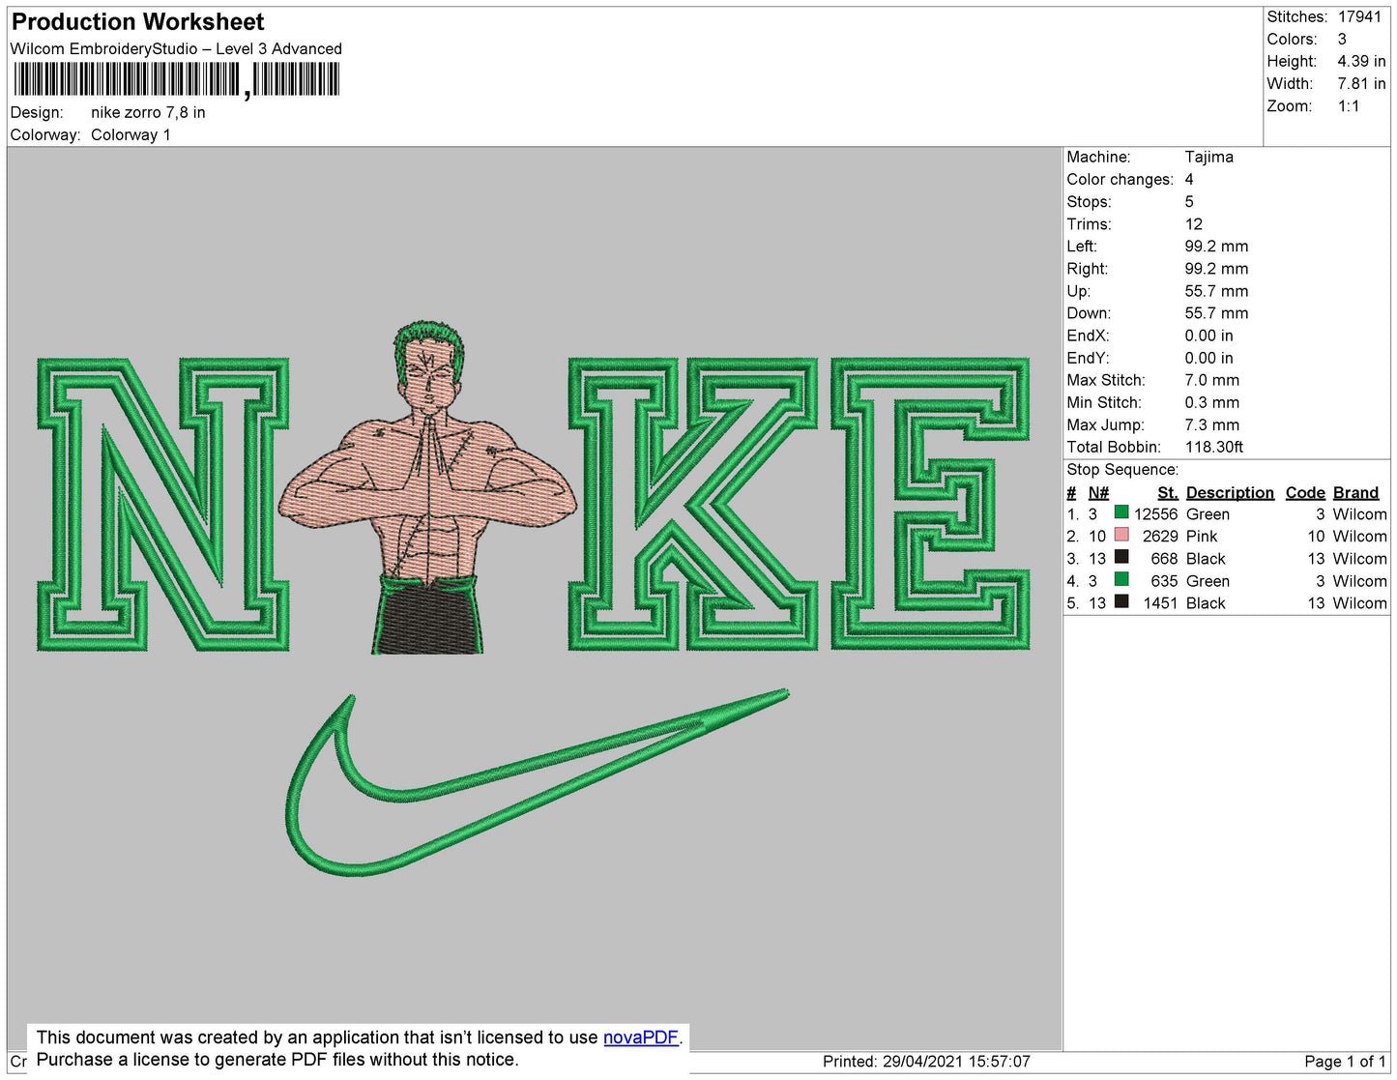1397x1080 pixels.
Task: Select the green swatch in stop row 1
Action: (1121, 512)
